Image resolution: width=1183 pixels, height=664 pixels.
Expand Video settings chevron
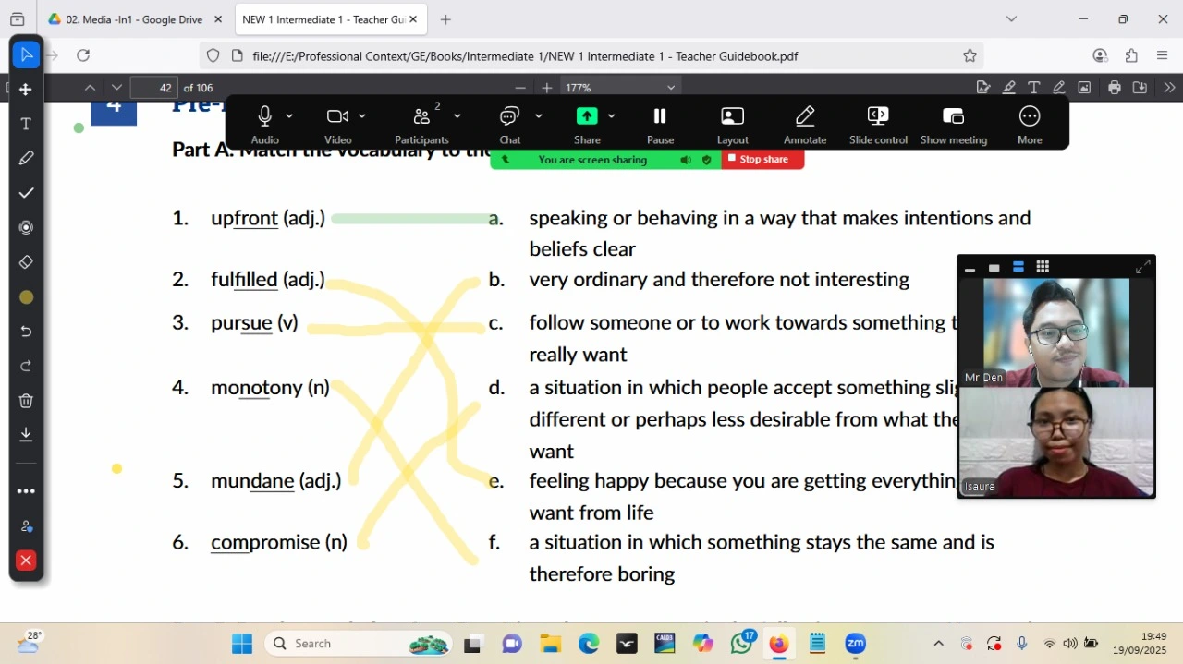(360, 116)
